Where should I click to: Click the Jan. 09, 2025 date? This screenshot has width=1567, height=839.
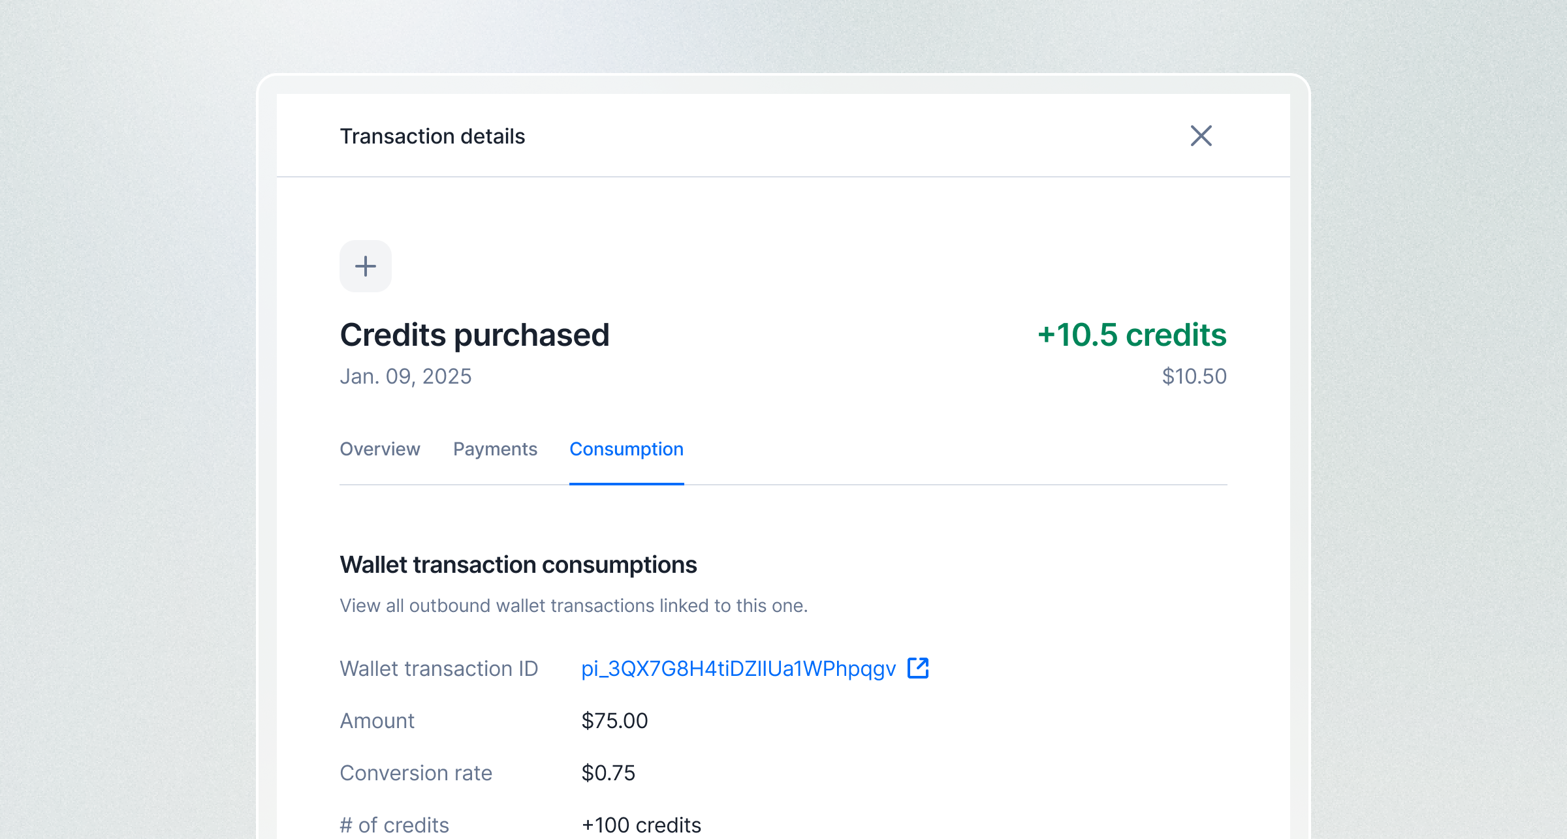(405, 376)
